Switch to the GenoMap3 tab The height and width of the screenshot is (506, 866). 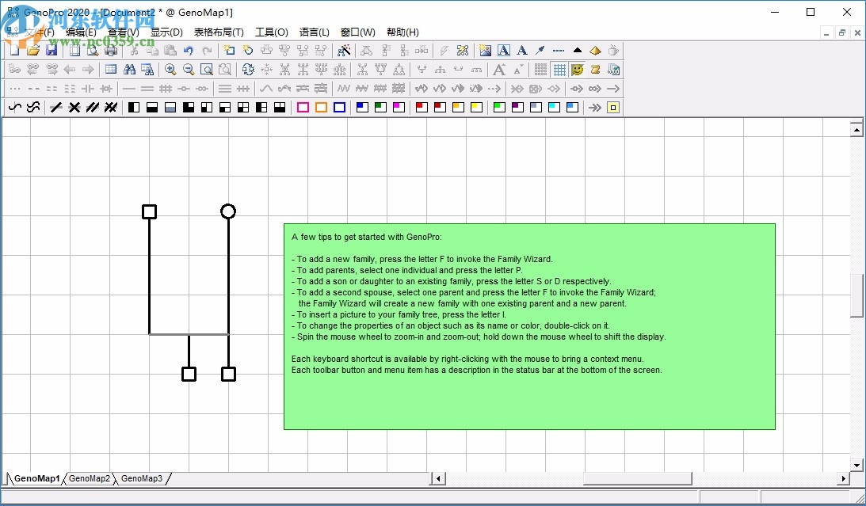(x=142, y=478)
